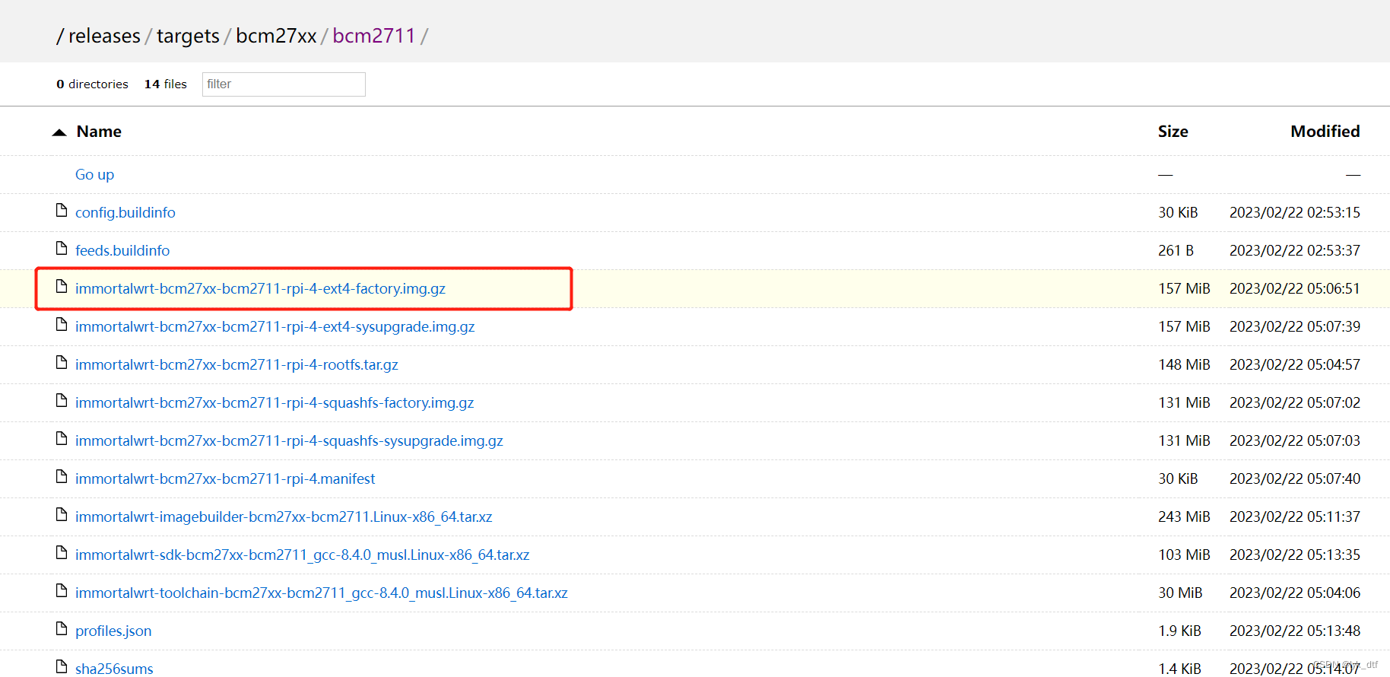The height and width of the screenshot is (677, 1390).
Task: Open the rpi-4.manifest file
Action: (225, 478)
